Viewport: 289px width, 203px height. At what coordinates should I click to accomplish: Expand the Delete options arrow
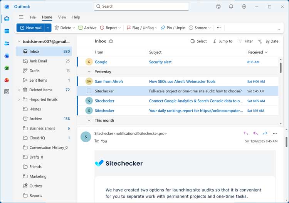tap(74, 28)
